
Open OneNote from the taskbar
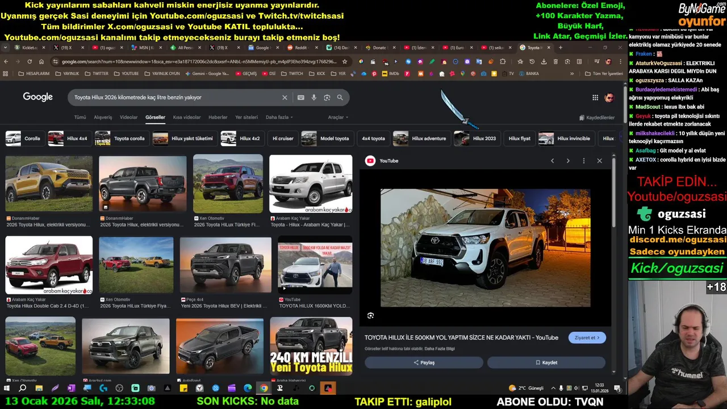point(71,388)
